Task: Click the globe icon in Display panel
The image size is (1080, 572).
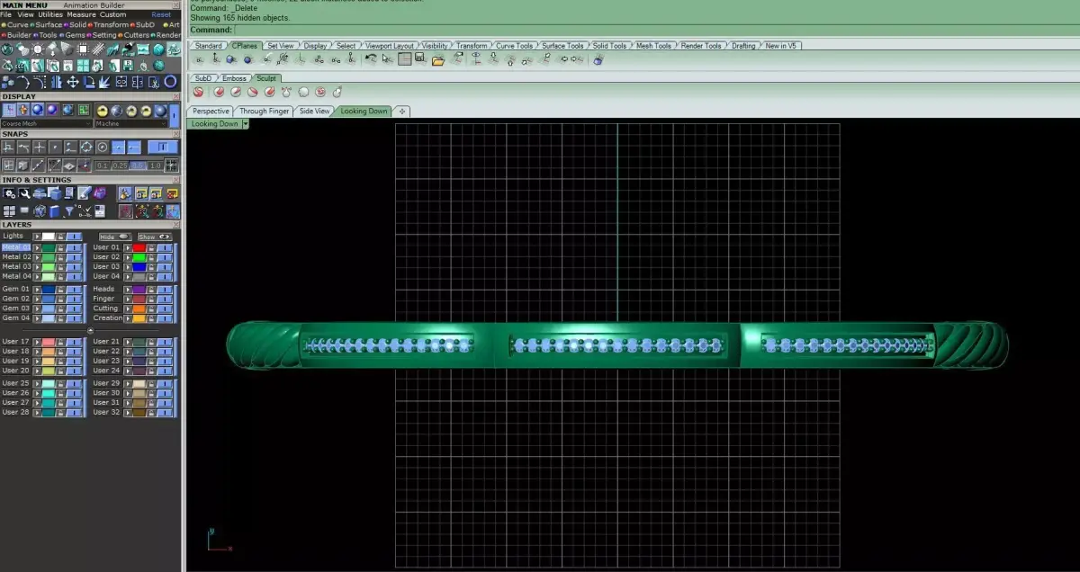Action: [x=67, y=110]
